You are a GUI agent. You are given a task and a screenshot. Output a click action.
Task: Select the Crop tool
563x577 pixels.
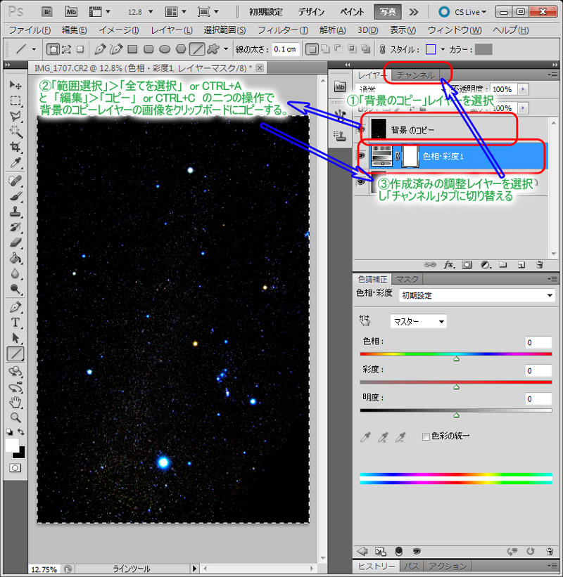coord(15,147)
